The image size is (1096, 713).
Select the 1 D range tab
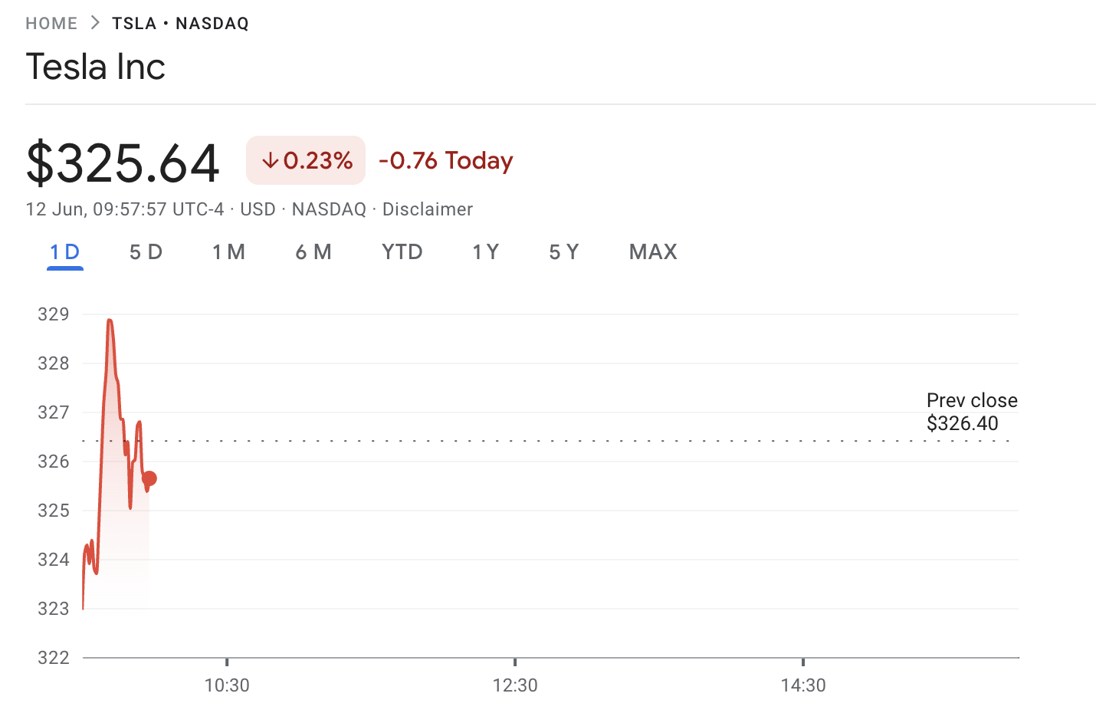pyautogui.click(x=65, y=252)
